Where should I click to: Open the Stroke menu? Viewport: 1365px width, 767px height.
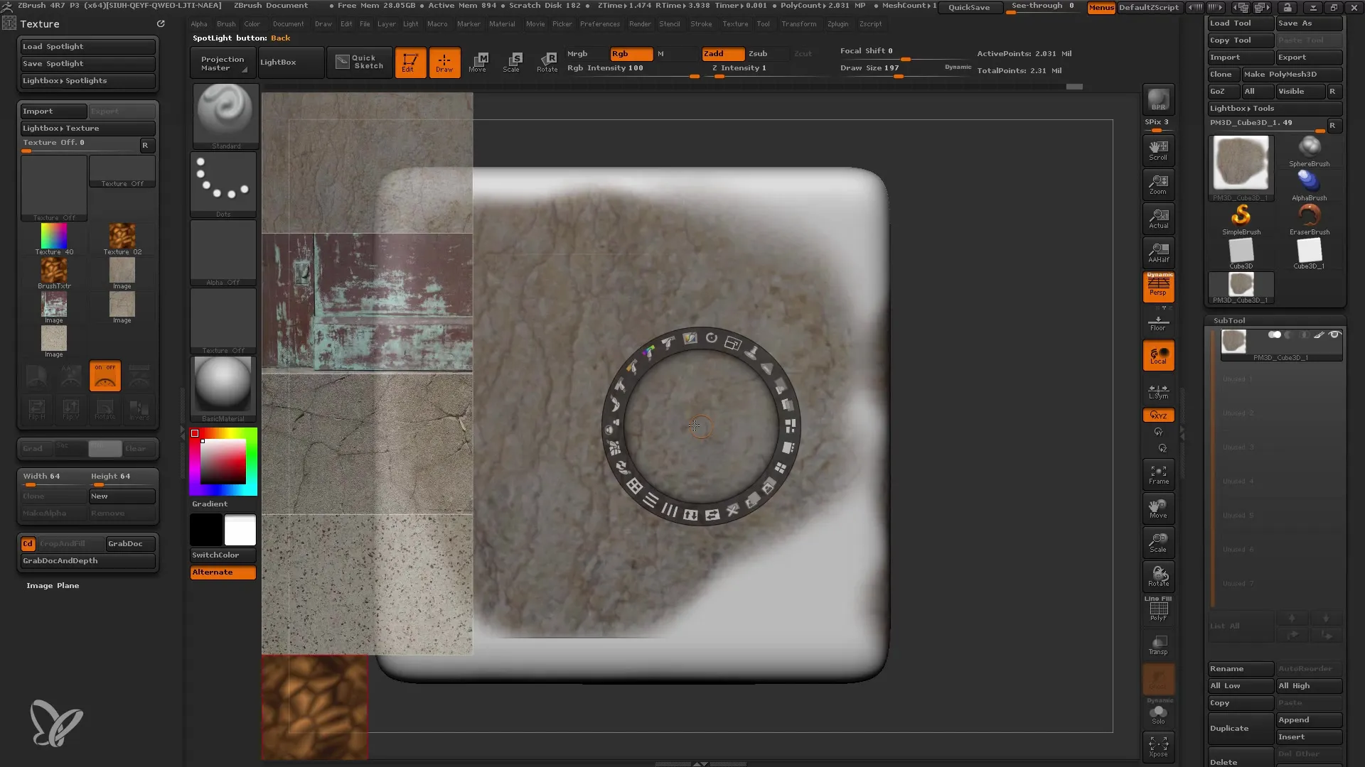[701, 23]
